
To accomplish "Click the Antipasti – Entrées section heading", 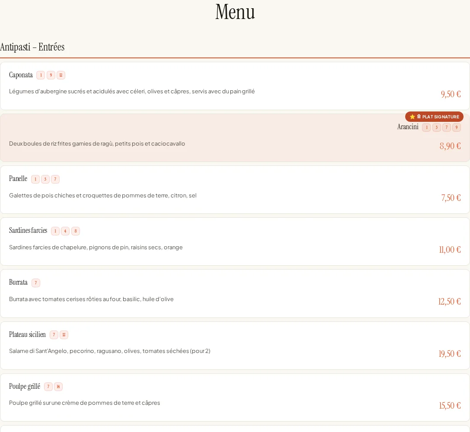I will [32, 47].
